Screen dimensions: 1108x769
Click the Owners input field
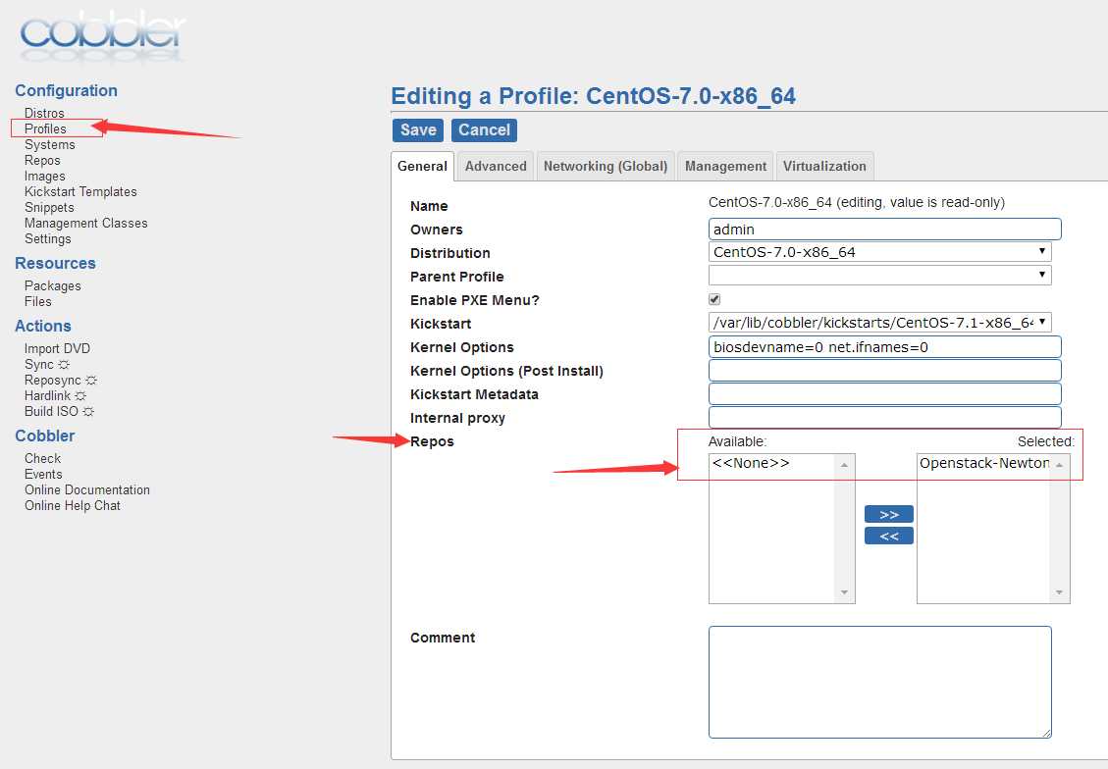click(x=884, y=229)
